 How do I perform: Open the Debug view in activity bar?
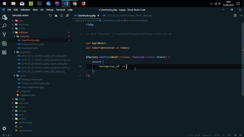4,43
